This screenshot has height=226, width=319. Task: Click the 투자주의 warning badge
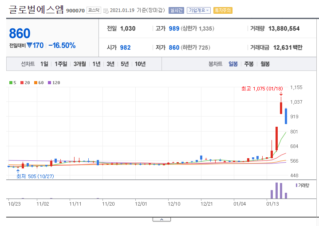[x=223, y=10]
